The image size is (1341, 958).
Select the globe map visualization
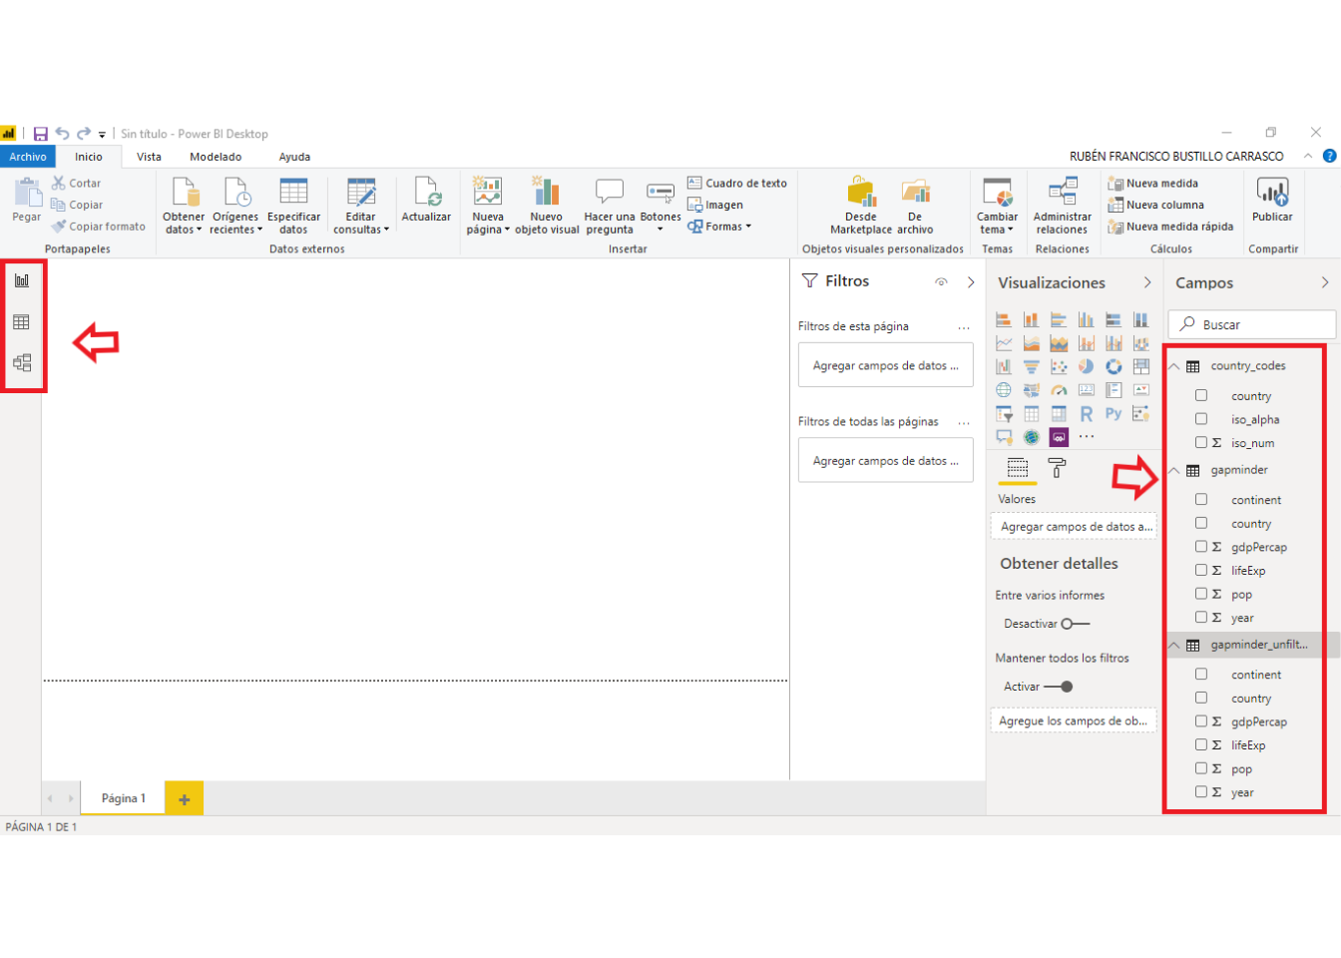coord(1004,390)
